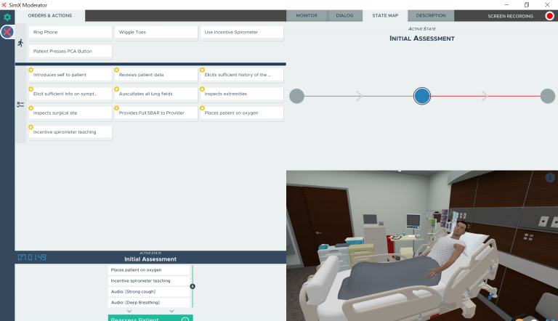Click arrow between first and active state
This screenshot has height=321, width=558.
(x=359, y=96)
